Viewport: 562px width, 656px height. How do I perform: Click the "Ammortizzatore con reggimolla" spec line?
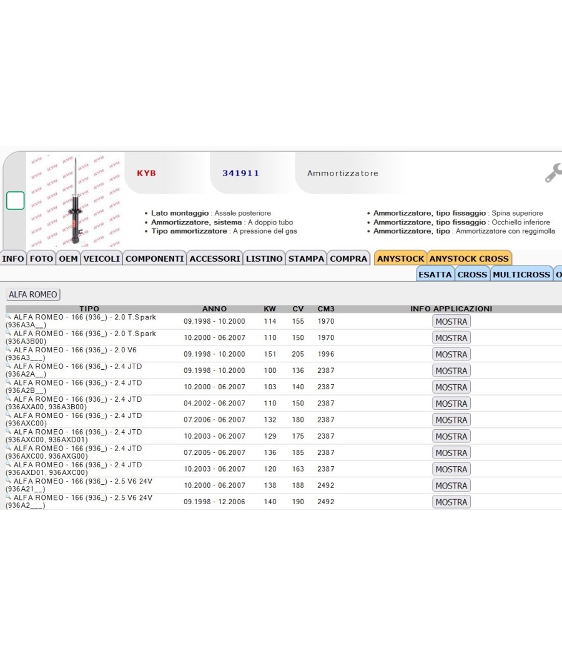[x=464, y=231]
